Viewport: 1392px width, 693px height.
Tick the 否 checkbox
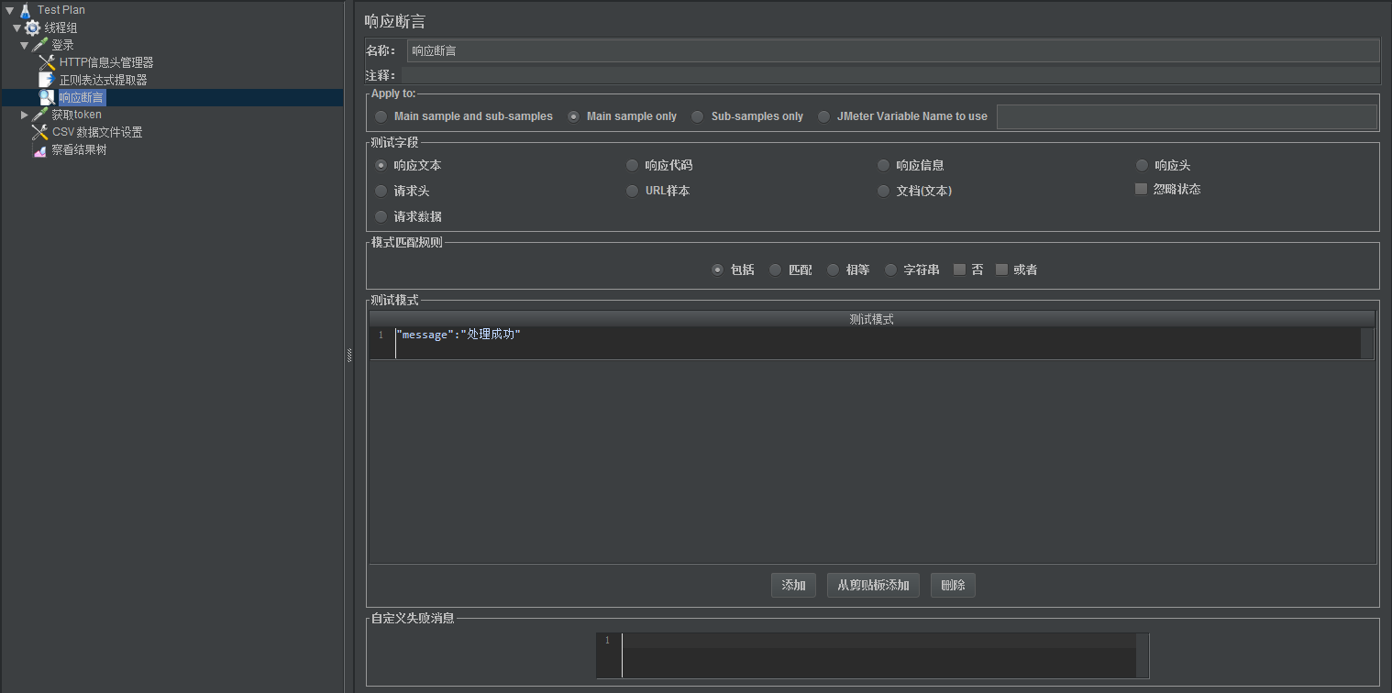(968, 269)
